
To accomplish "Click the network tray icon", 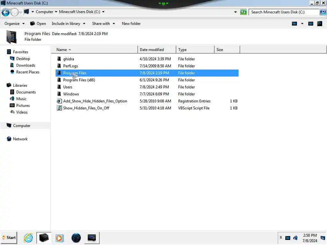I will point(288,238).
